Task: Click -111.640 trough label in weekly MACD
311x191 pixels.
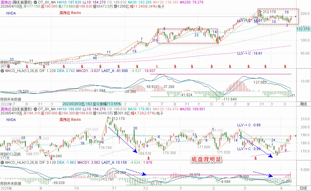Action: (x=229, y=99)
